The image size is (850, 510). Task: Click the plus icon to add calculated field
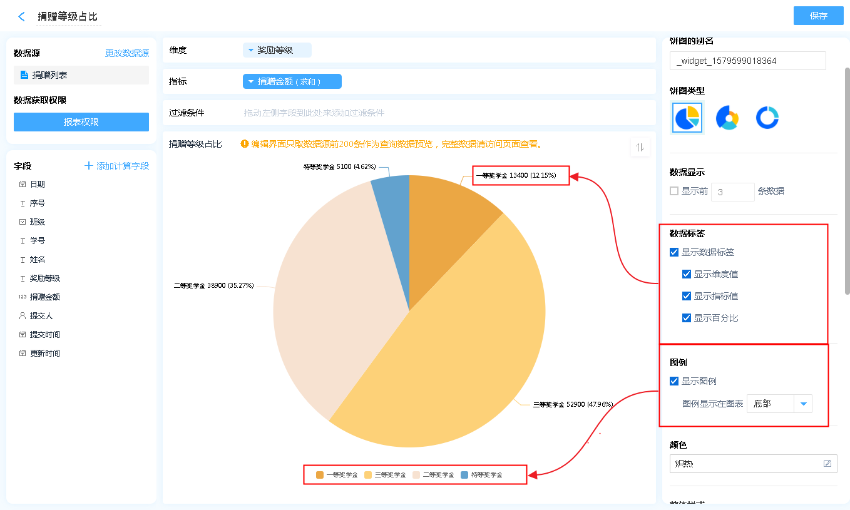[x=89, y=166]
